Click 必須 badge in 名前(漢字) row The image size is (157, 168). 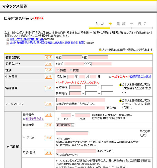(49, 57)
